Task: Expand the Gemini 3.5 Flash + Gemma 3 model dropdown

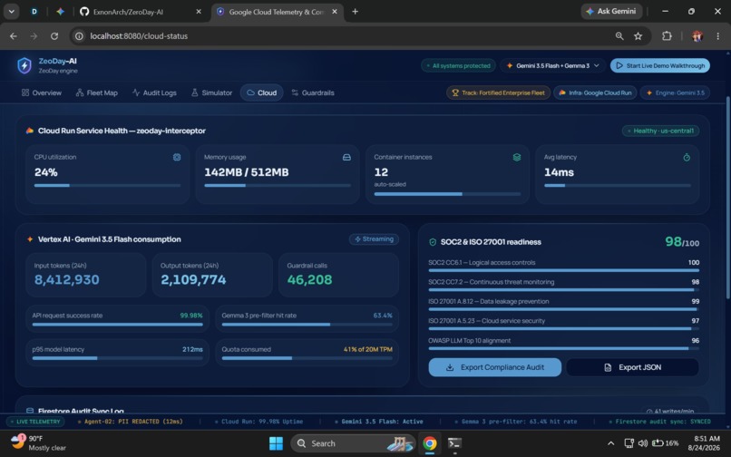Action: click(553, 66)
